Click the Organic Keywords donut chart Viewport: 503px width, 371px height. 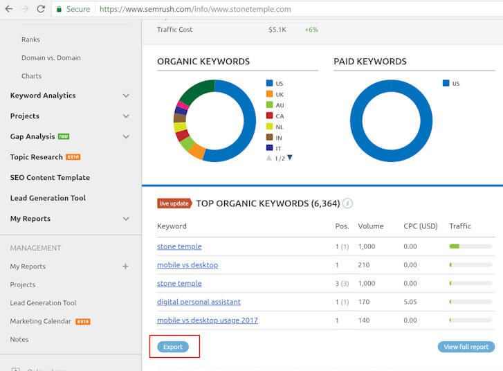point(214,120)
